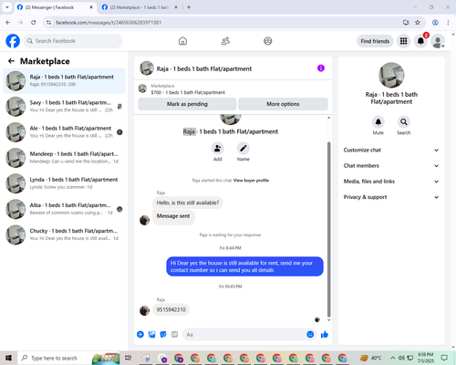
Task: Click the blue sent message bubble
Action: 244,266
